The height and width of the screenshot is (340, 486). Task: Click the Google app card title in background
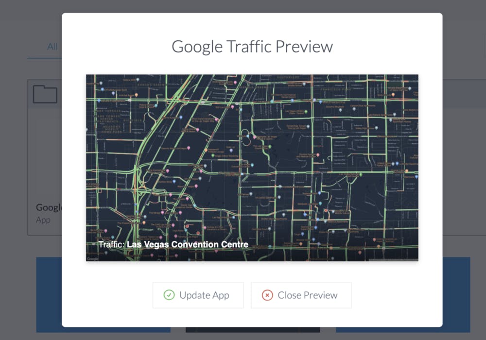click(x=49, y=207)
